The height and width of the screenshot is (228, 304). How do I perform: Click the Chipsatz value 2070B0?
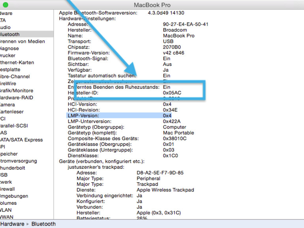[172, 47]
